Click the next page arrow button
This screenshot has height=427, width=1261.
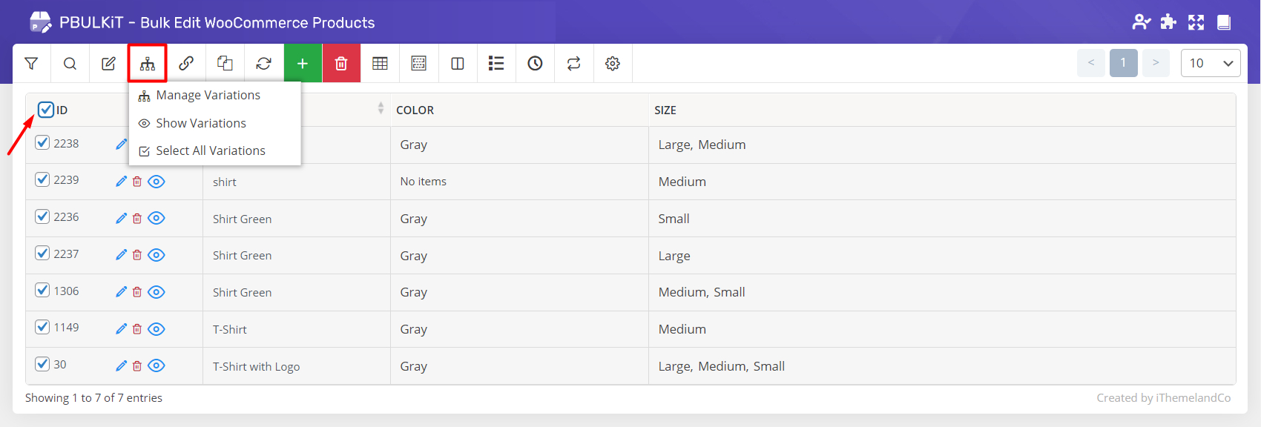tap(1156, 64)
